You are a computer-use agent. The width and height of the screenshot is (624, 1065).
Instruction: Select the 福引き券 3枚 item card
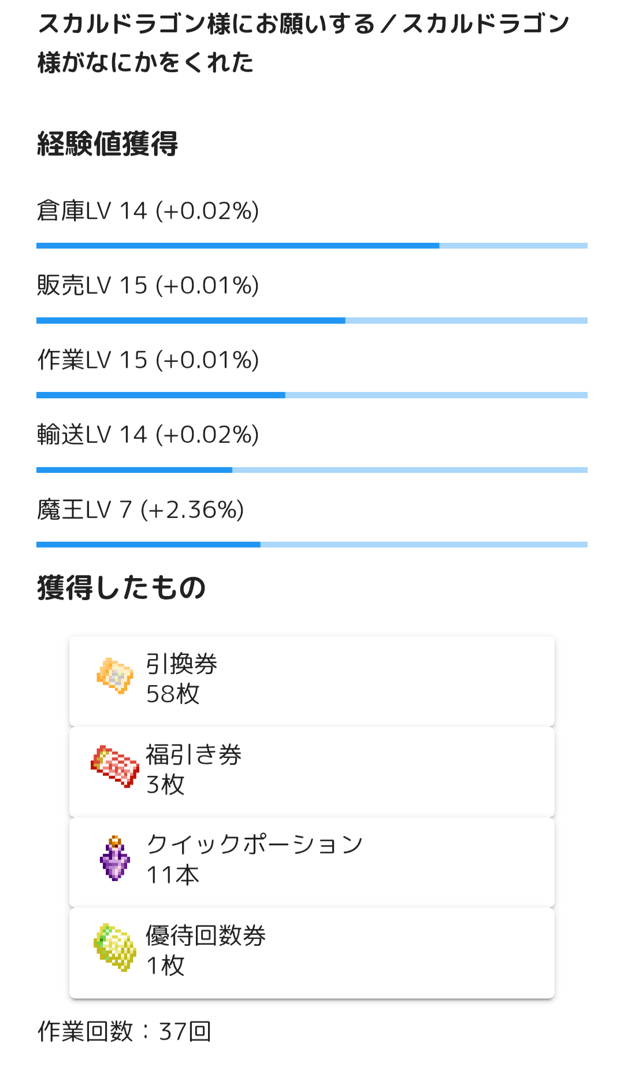point(312,771)
